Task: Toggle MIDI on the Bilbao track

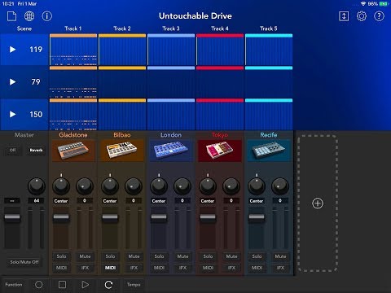Action: (x=110, y=268)
